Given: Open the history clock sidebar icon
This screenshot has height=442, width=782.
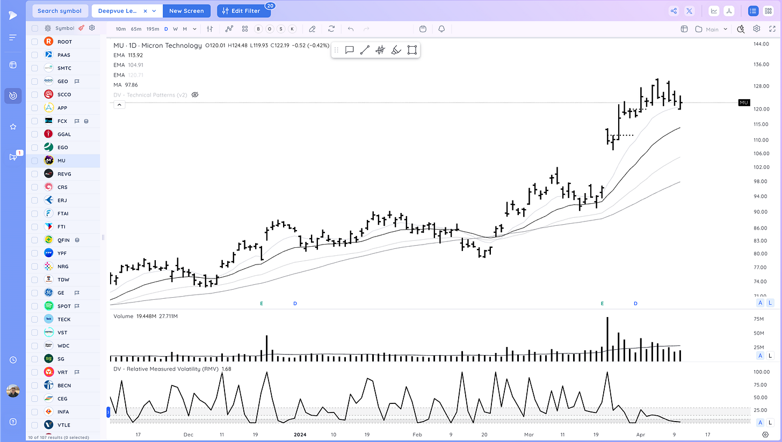Looking at the screenshot, I should 13,360.
